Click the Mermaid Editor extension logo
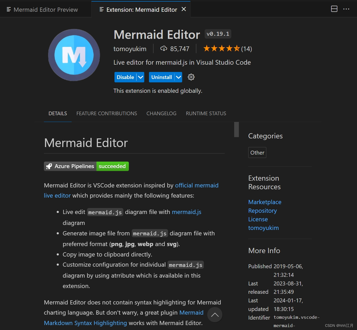The height and width of the screenshot is (330, 357). pyautogui.click(x=74, y=55)
